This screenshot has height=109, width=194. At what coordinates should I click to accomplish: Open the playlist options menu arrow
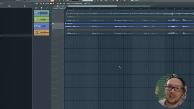pyautogui.click(x=35, y=3)
